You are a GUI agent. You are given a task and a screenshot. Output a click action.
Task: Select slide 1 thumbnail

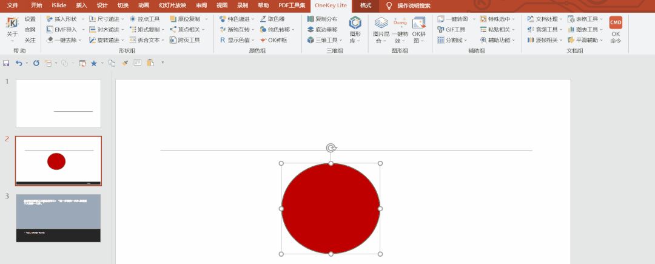coord(58,104)
